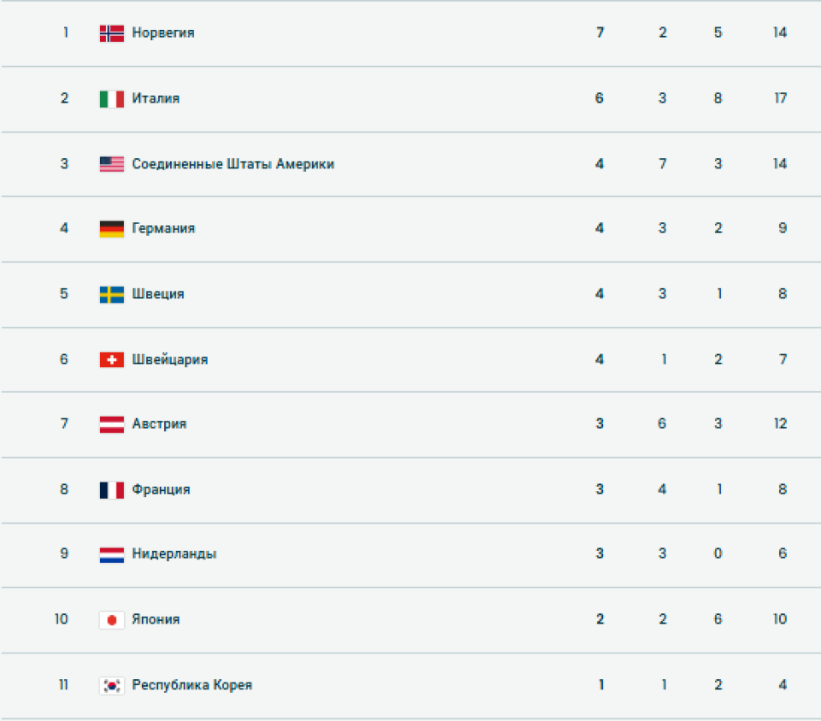Click the United States flag icon

click(112, 164)
